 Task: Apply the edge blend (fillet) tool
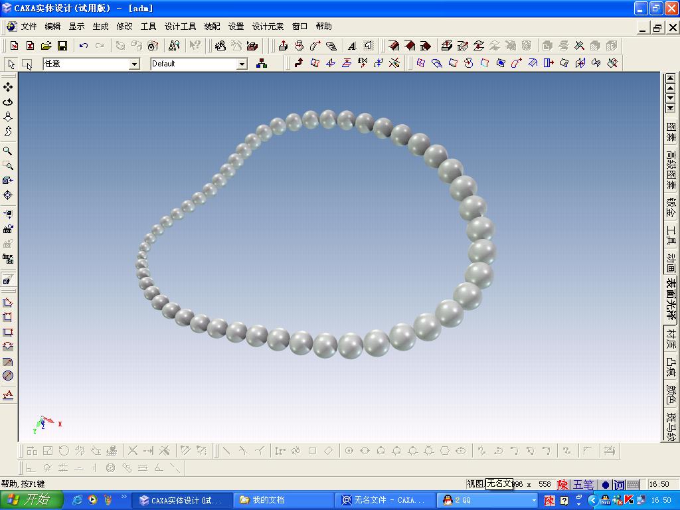[x=394, y=46]
